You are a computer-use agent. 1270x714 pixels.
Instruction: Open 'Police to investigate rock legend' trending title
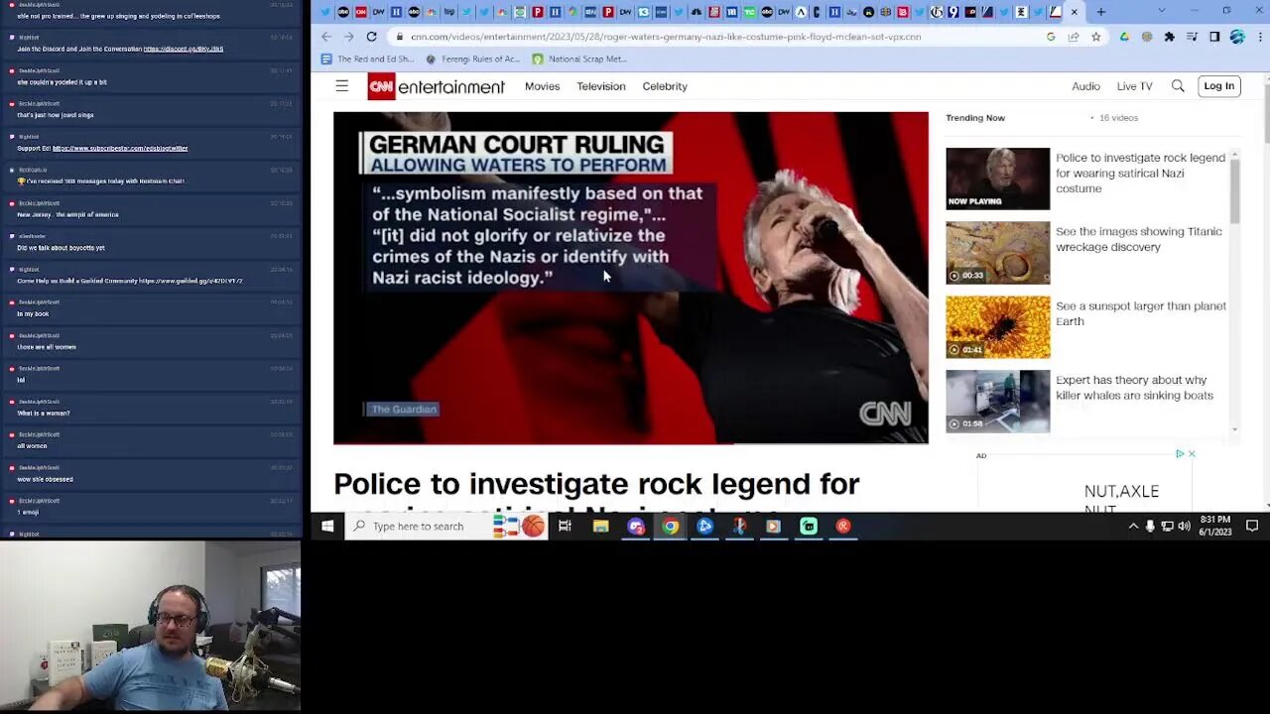tap(1140, 173)
